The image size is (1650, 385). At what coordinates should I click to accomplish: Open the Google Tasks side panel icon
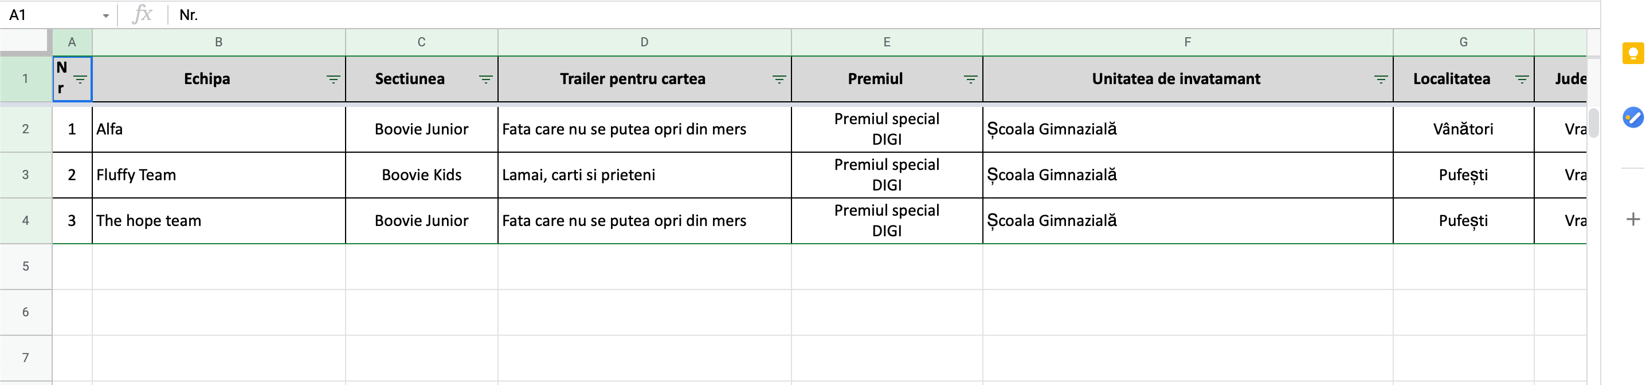point(1633,117)
